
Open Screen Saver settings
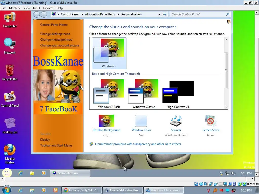pyautogui.click(x=211, y=125)
